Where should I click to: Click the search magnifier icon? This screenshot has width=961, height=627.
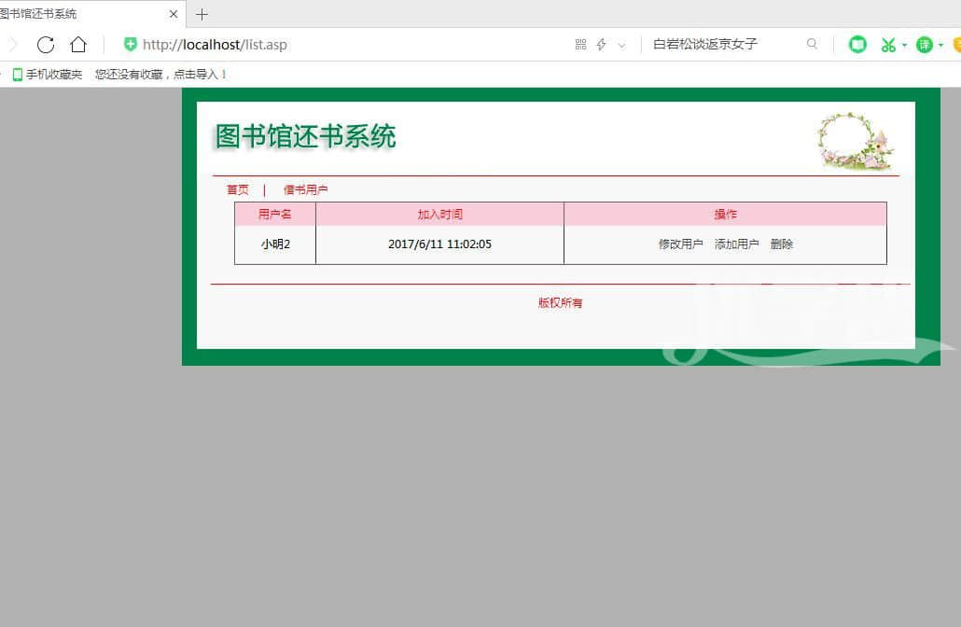click(812, 45)
